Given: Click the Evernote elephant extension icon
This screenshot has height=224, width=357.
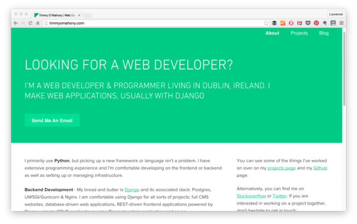Looking at the screenshot, I should pos(325,23).
